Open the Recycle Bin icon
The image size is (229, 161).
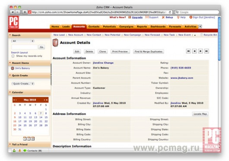click(201, 35)
